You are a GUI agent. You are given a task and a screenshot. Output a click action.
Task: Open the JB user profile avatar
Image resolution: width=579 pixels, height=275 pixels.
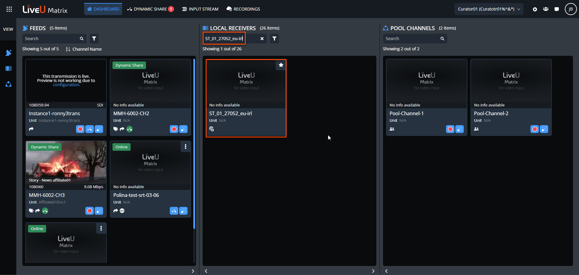[571, 9]
